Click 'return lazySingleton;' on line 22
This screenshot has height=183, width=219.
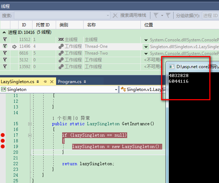[x=88, y=164]
